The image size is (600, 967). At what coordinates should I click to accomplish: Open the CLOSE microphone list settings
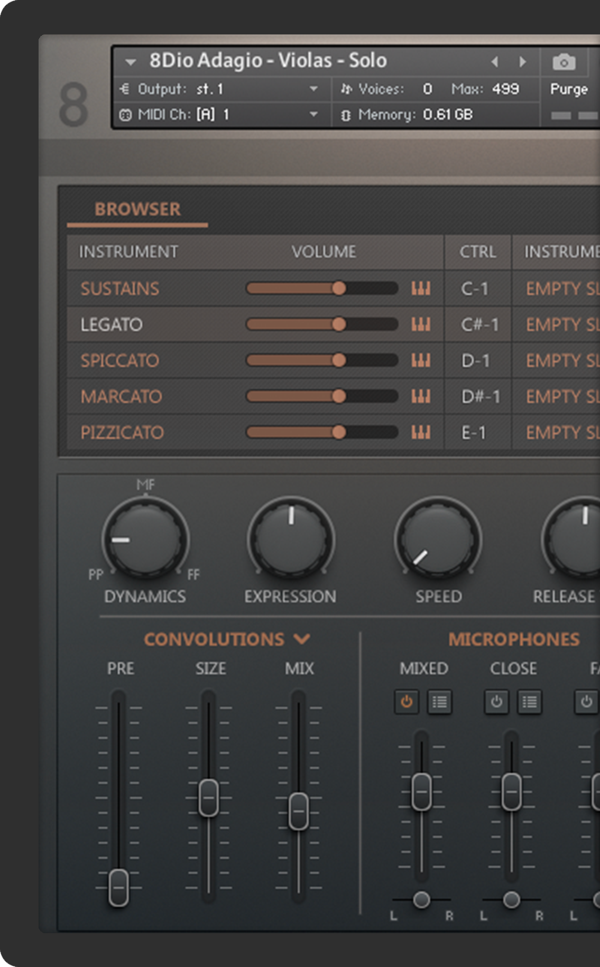[x=529, y=702]
